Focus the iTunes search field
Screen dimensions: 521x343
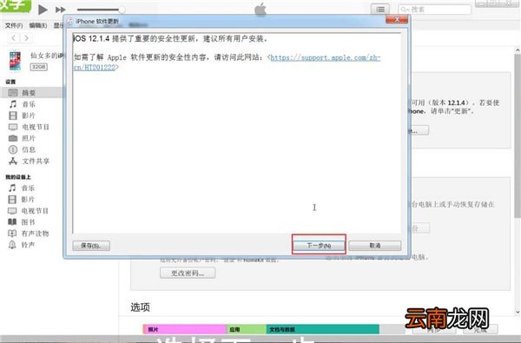[x=435, y=10]
